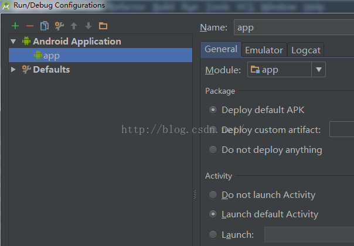Screen dimensions: 354x246
Task: Move configuration up arrow
Action: 74,26
